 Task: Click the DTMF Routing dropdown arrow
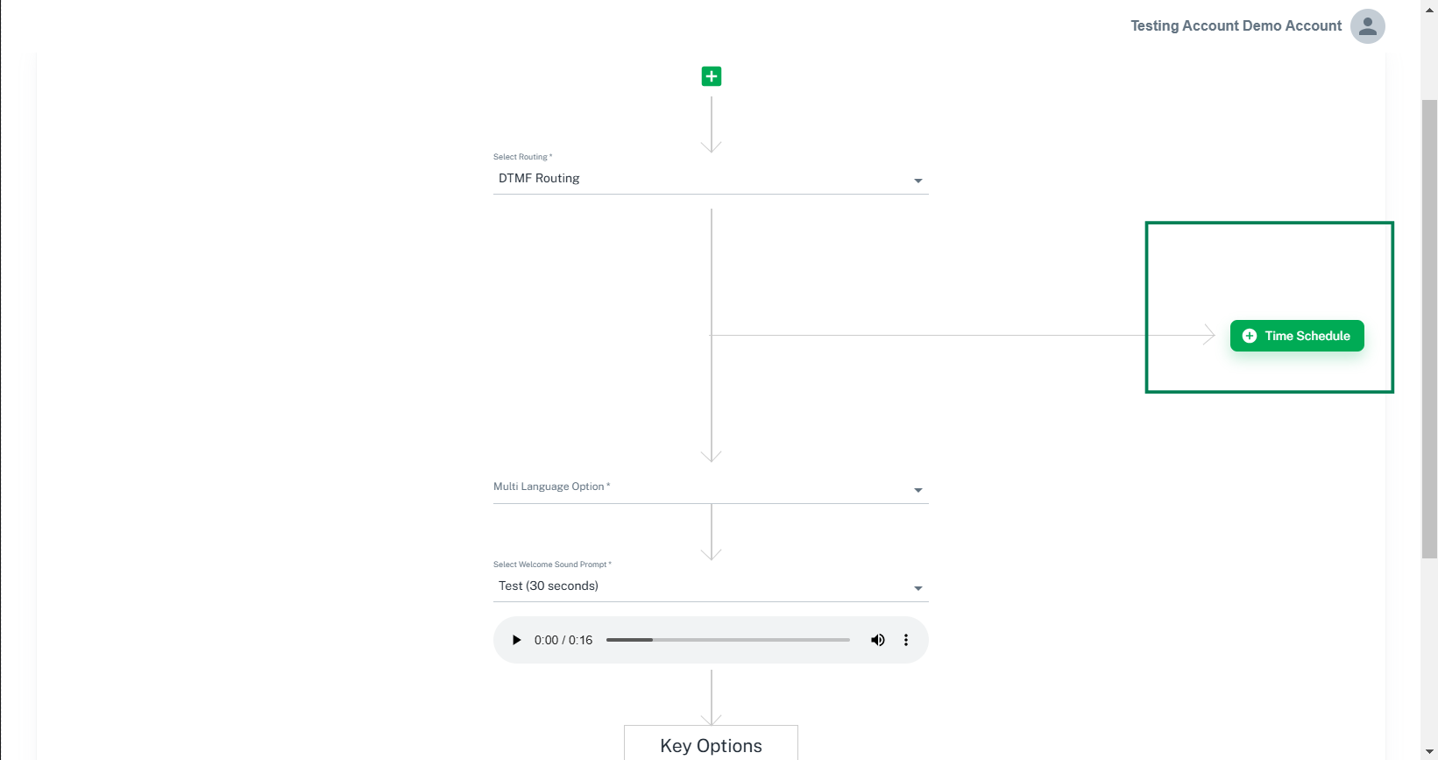(x=918, y=181)
